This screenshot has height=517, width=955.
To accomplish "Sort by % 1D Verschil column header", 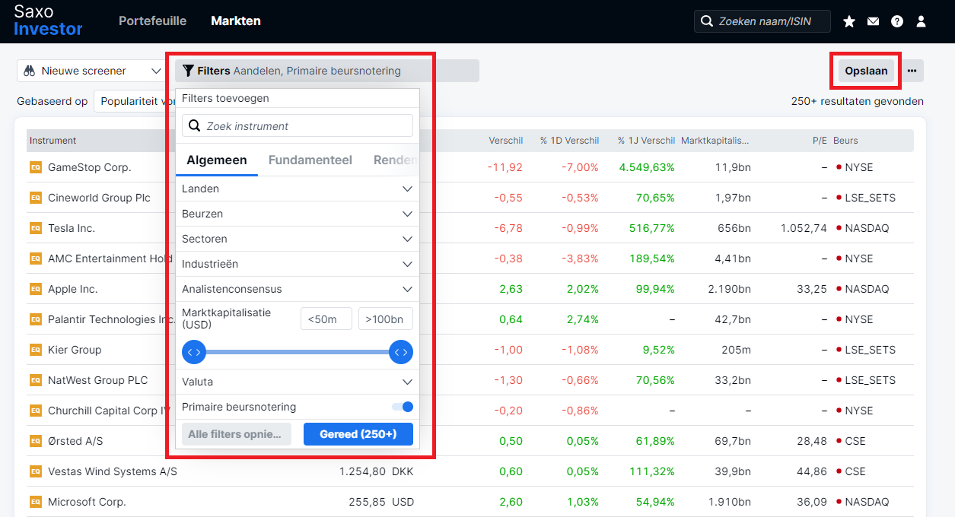I will [569, 141].
